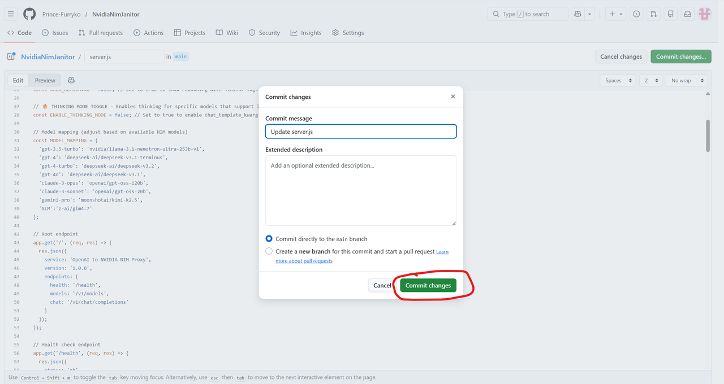Click the editor vertical scrollbar
The image size is (724, 384).
[x=707, y=136]
